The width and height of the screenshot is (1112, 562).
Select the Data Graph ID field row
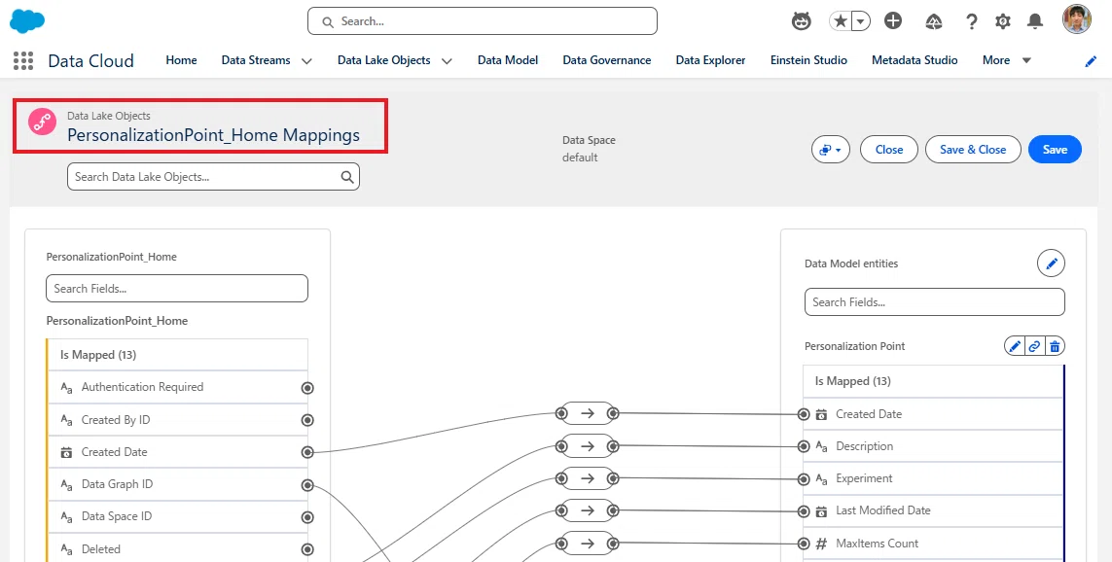177,484
